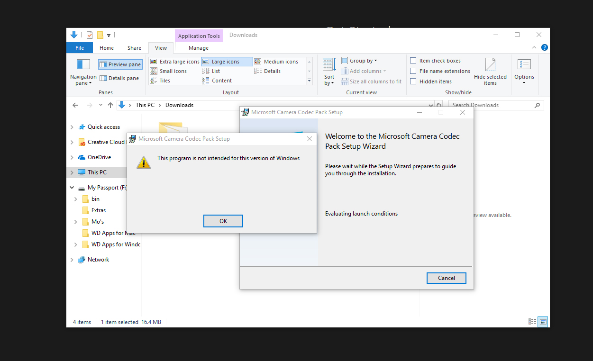This screenshot has width=593, height=361.
Task: Open Customize Quick Access Toolbar dropdown
Action: [x=109, y=35]
